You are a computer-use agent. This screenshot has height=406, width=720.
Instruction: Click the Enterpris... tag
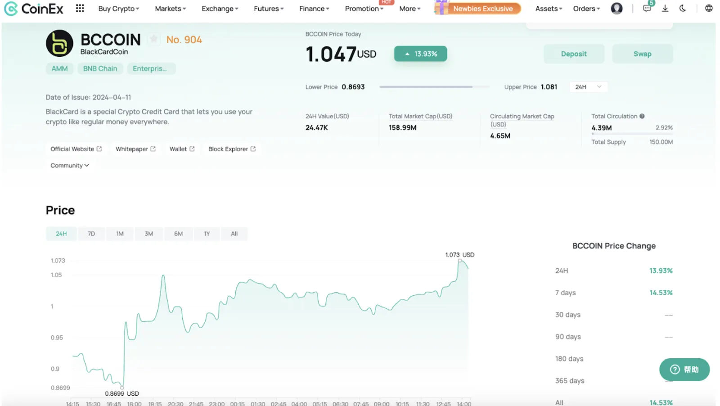pos(151,68)
